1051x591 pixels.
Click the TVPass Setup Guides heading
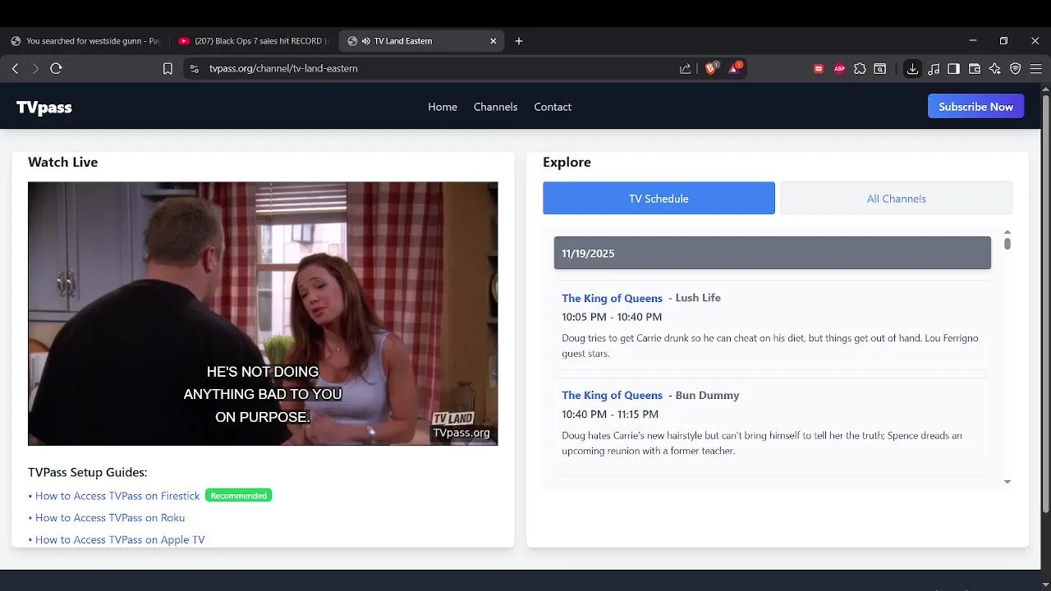(x=87, y=473)
